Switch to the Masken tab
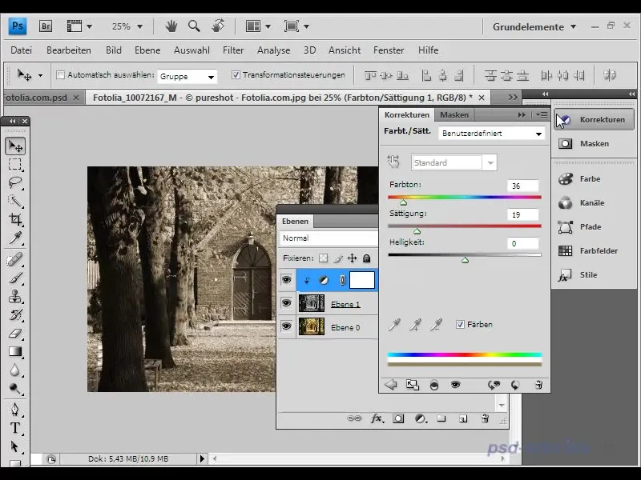The width and height of the screenshot is (641, 480). coord(454,114)
